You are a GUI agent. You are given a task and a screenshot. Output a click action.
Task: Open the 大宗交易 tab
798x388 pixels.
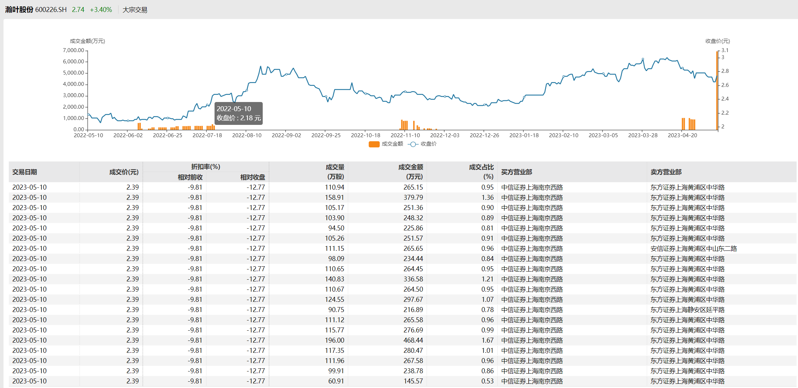(x=135, y=10)
